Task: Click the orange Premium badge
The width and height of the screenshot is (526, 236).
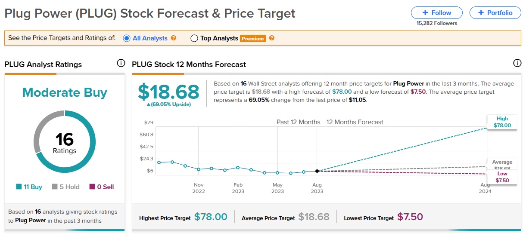Action: coord(253,38)
